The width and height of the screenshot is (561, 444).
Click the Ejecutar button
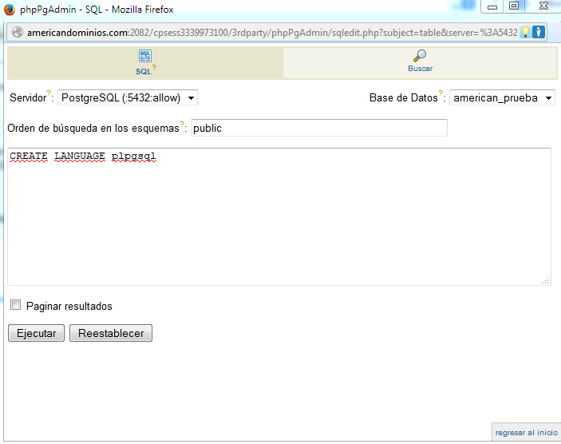coord(36,333)
